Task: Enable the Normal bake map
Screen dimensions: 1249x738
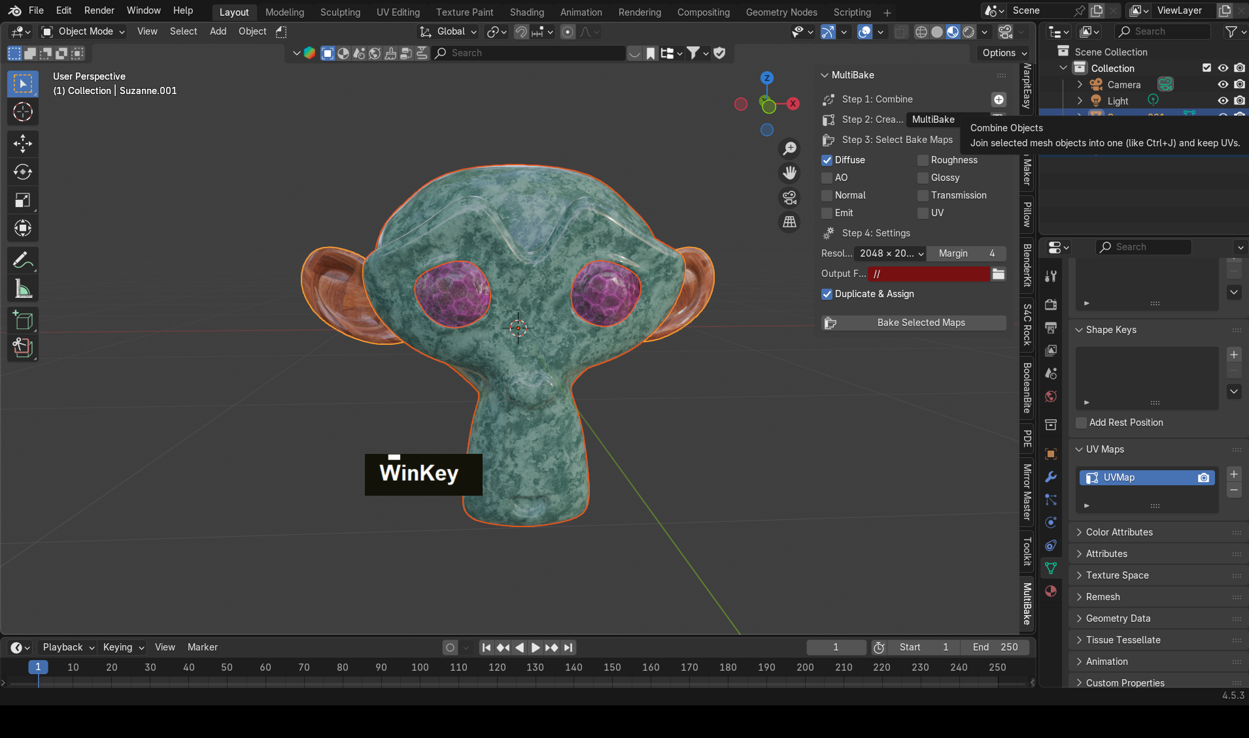Action: 827,195
